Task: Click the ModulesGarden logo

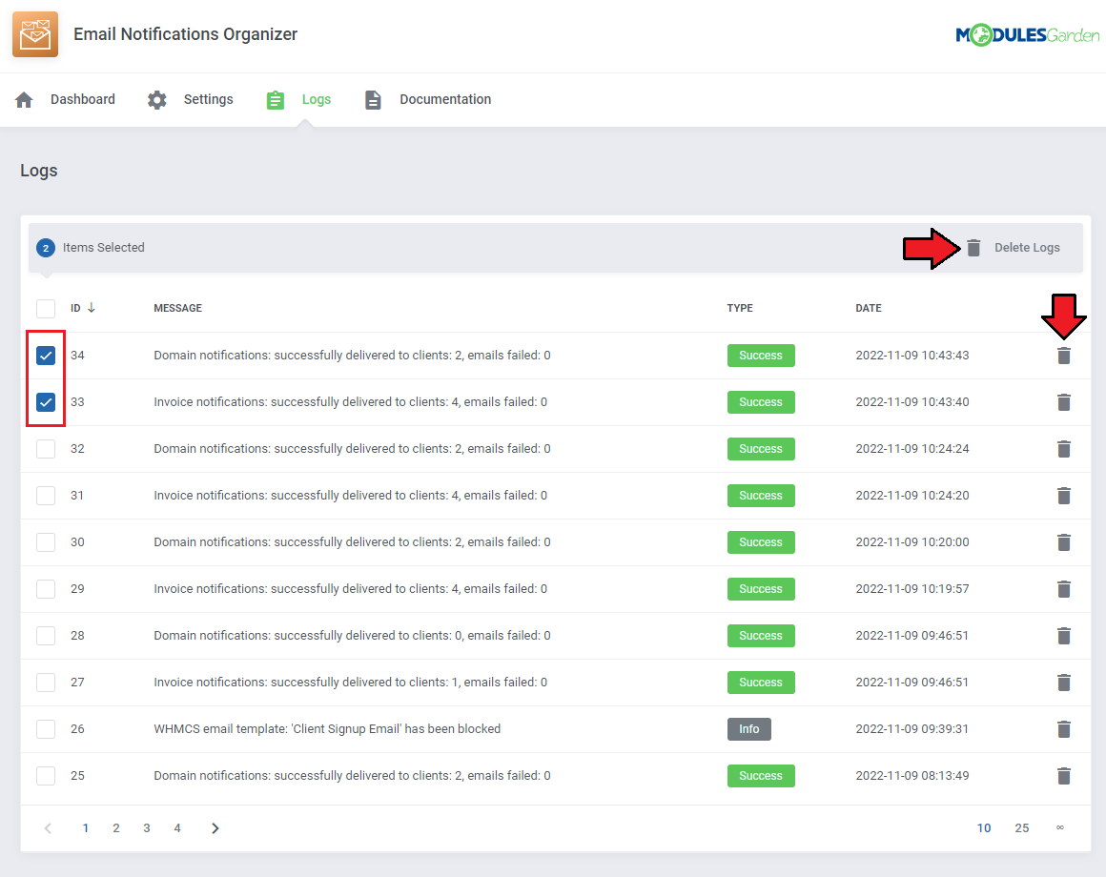Action: 1027,34
